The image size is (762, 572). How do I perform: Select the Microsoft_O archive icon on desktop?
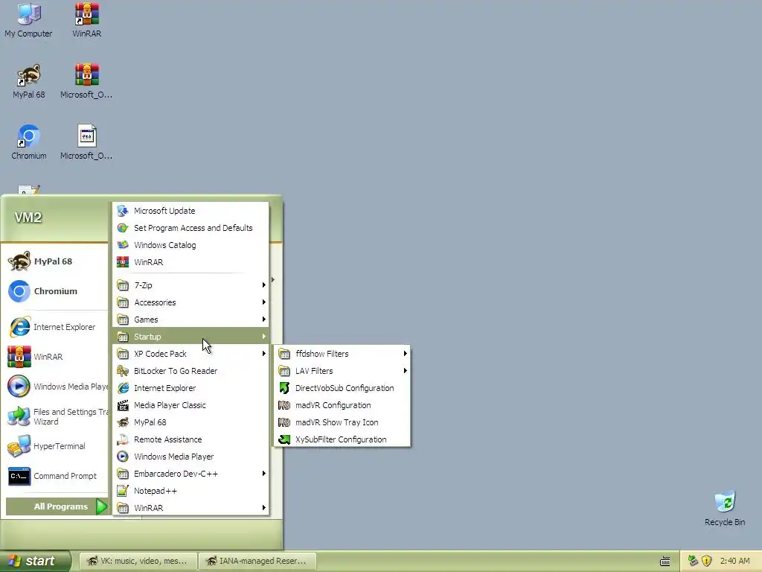(86, 81)
